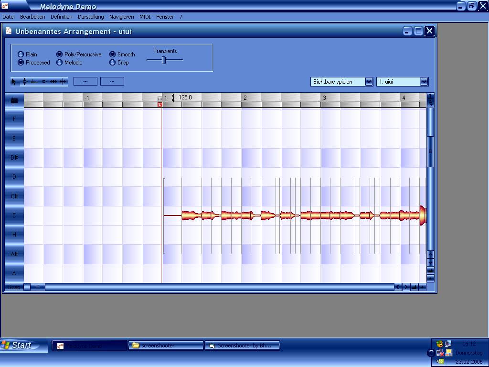Screen dimensions: 489x367
Task: Select the formant edit tool
Action: click(34, 82)
